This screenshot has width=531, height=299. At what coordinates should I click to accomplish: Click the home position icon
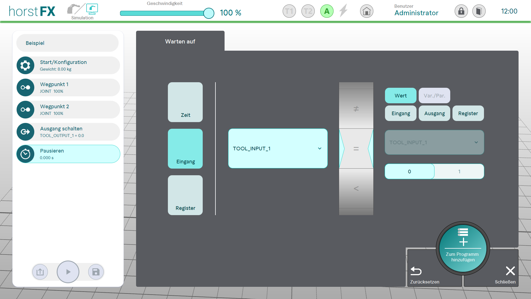[366, 11]
